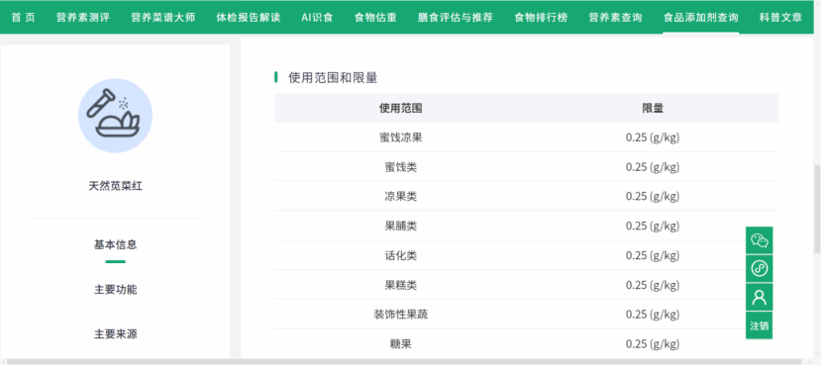Open the 食物估重 navigation tab

click(x=375, y=17)
